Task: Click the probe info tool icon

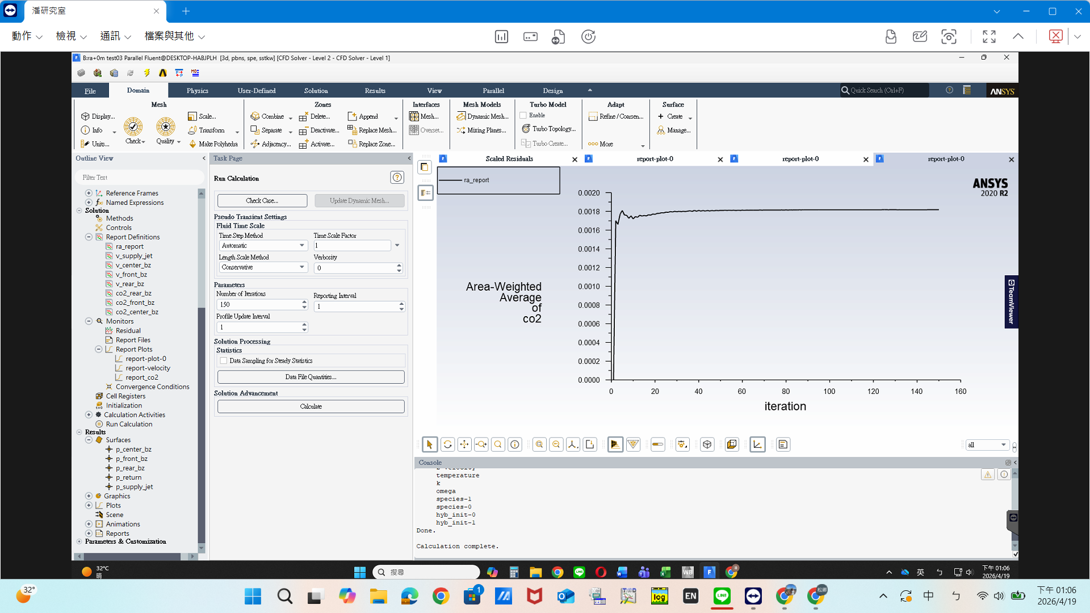Action: [x=515, y=444]
